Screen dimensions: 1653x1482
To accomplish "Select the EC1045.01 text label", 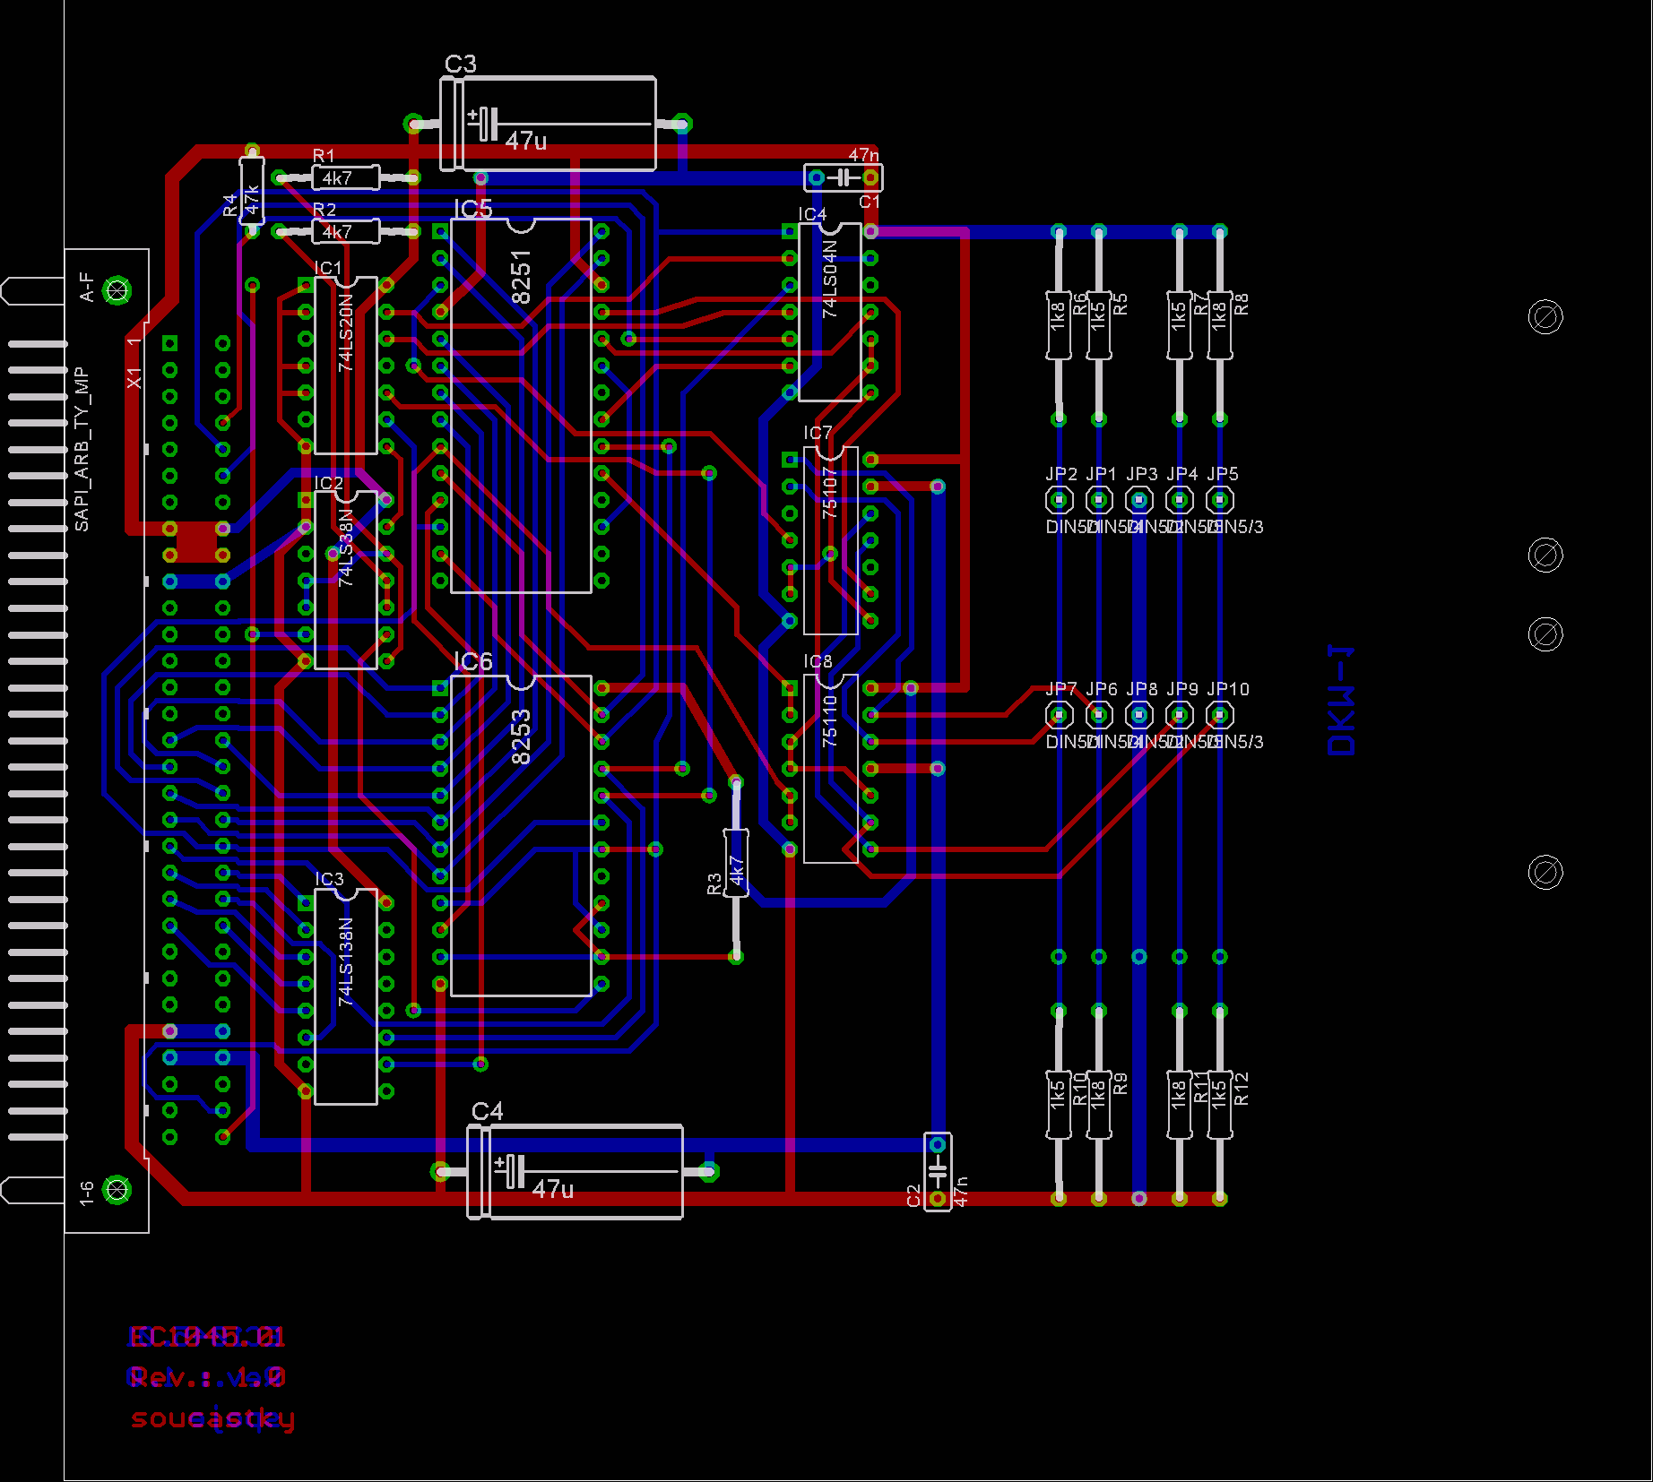I will pos(207,1337).
